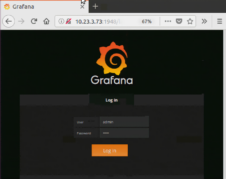Click the Grafana favicon in the tab
The height and width of the screenshot is (179, 226).
[7, 7]
